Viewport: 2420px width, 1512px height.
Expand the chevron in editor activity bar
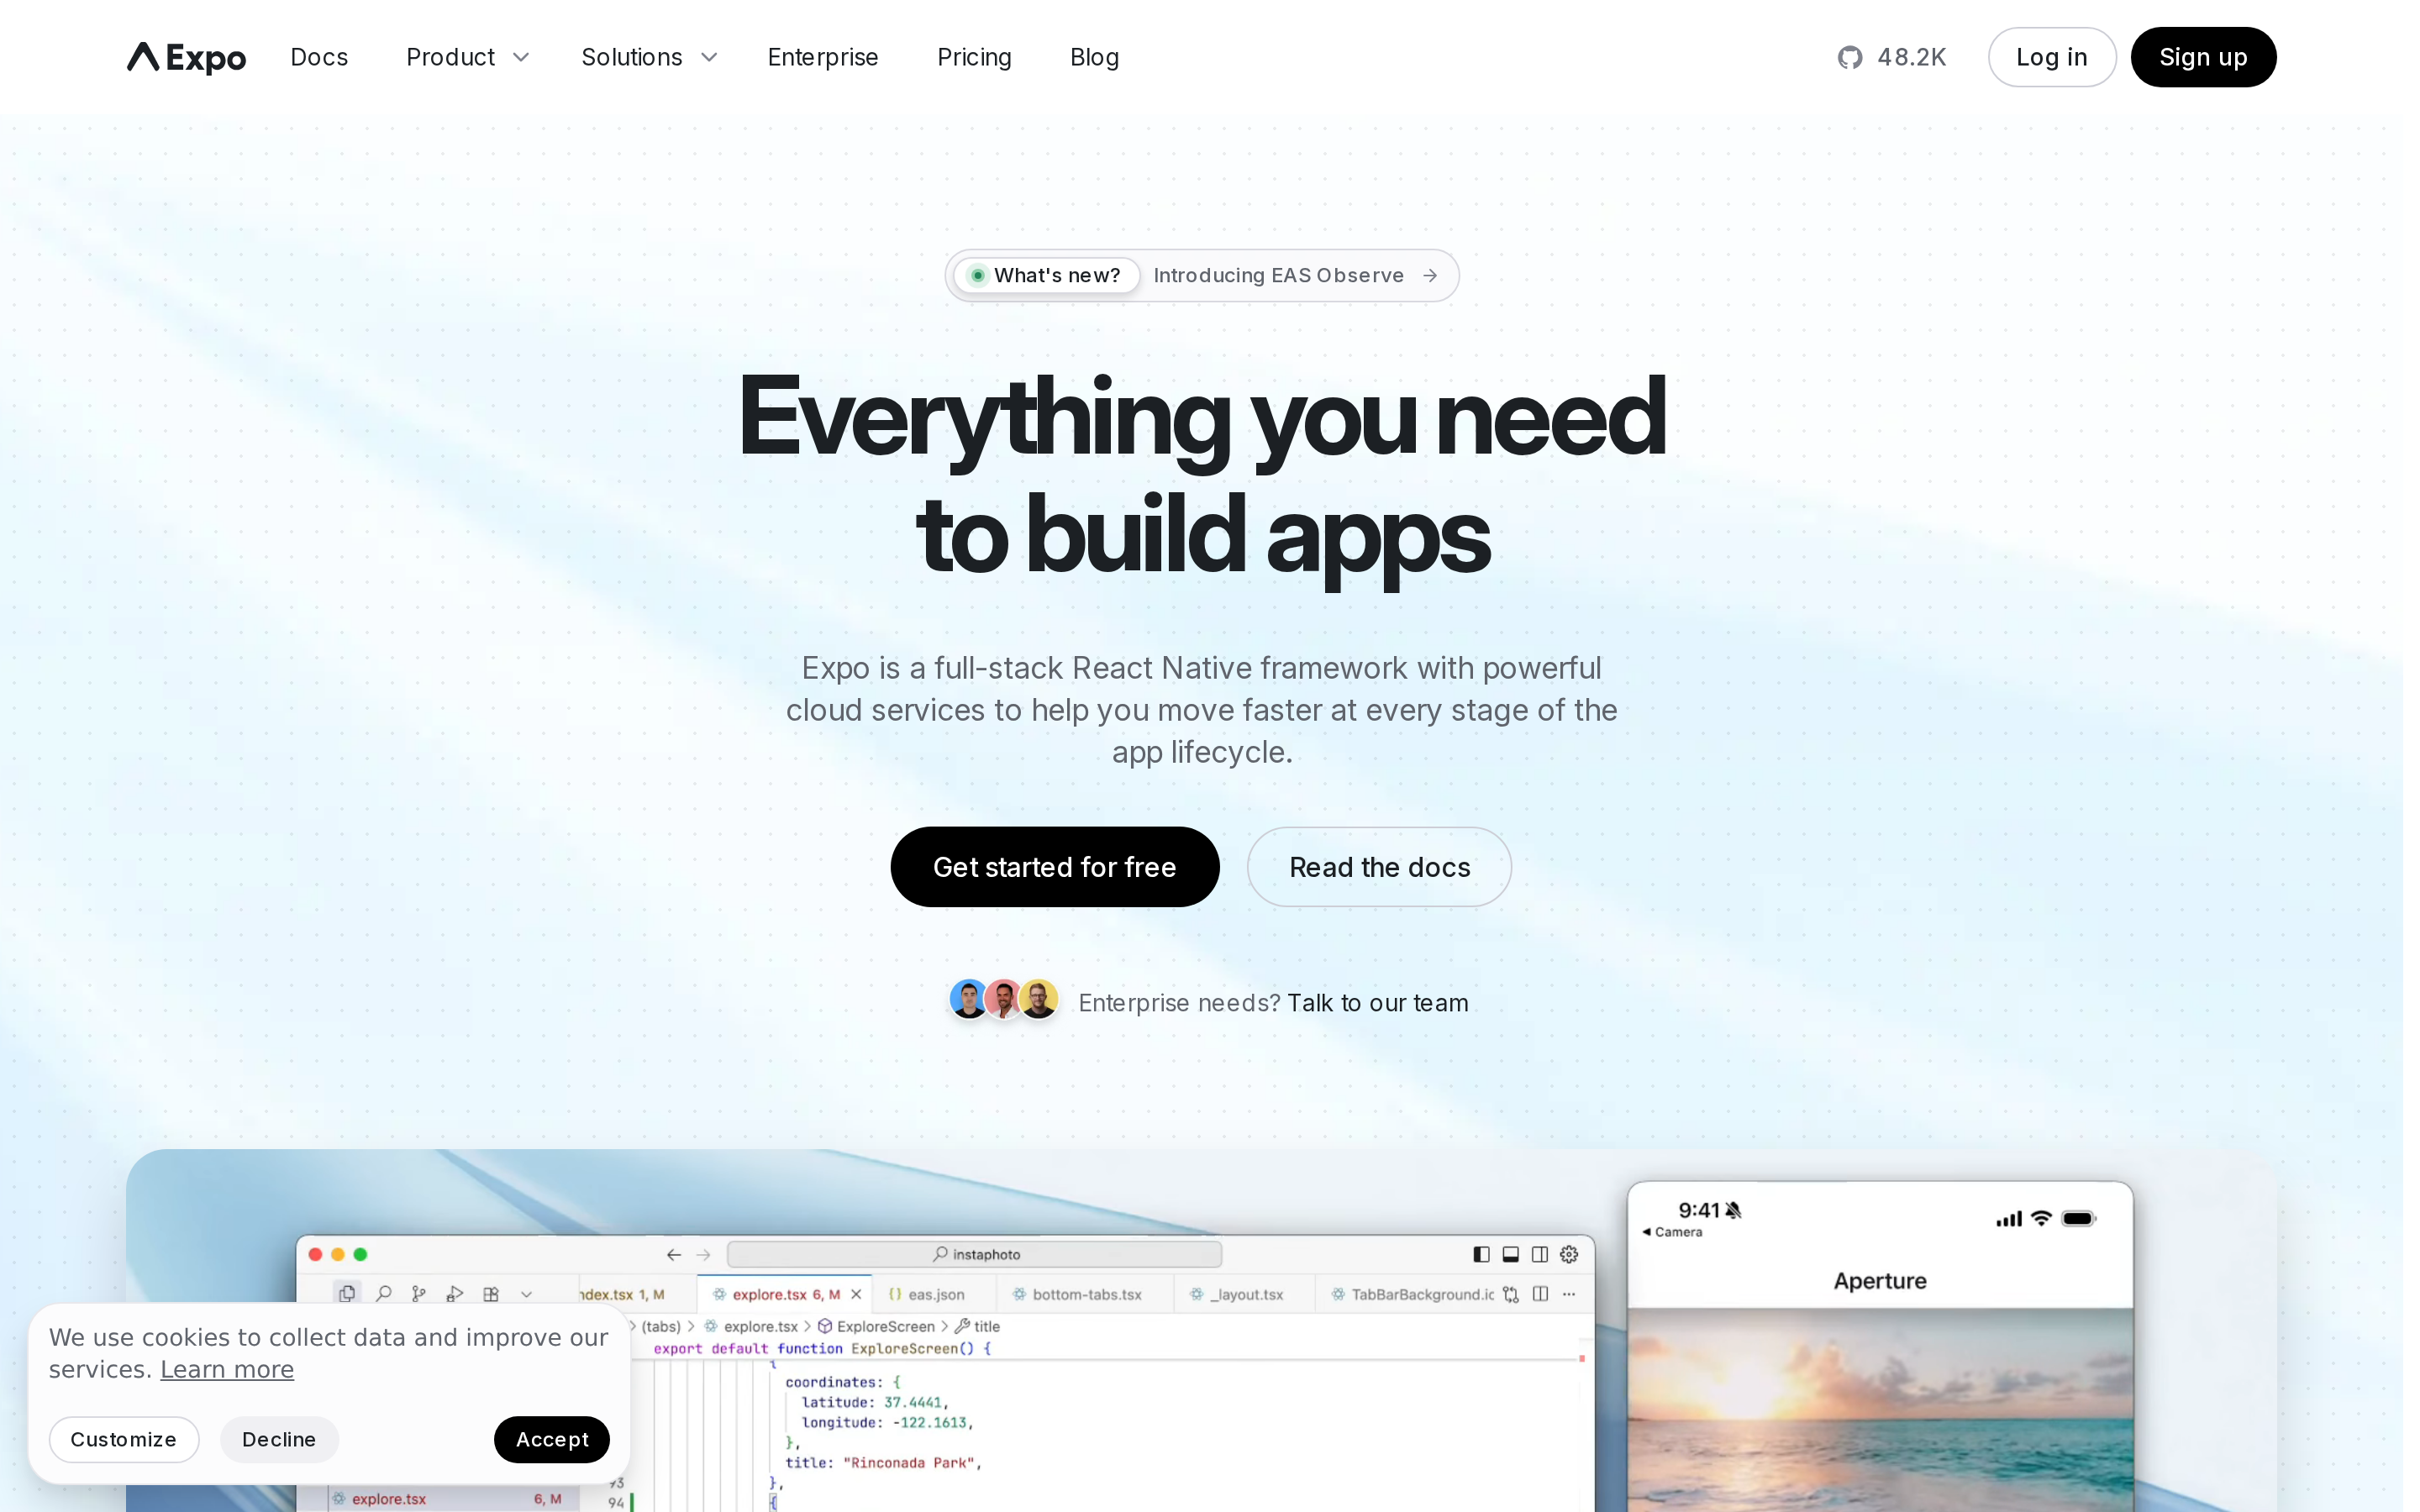(527, 1294)
